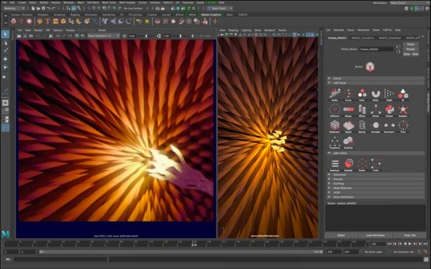Click the Waiter cube icon

point(370,67)
